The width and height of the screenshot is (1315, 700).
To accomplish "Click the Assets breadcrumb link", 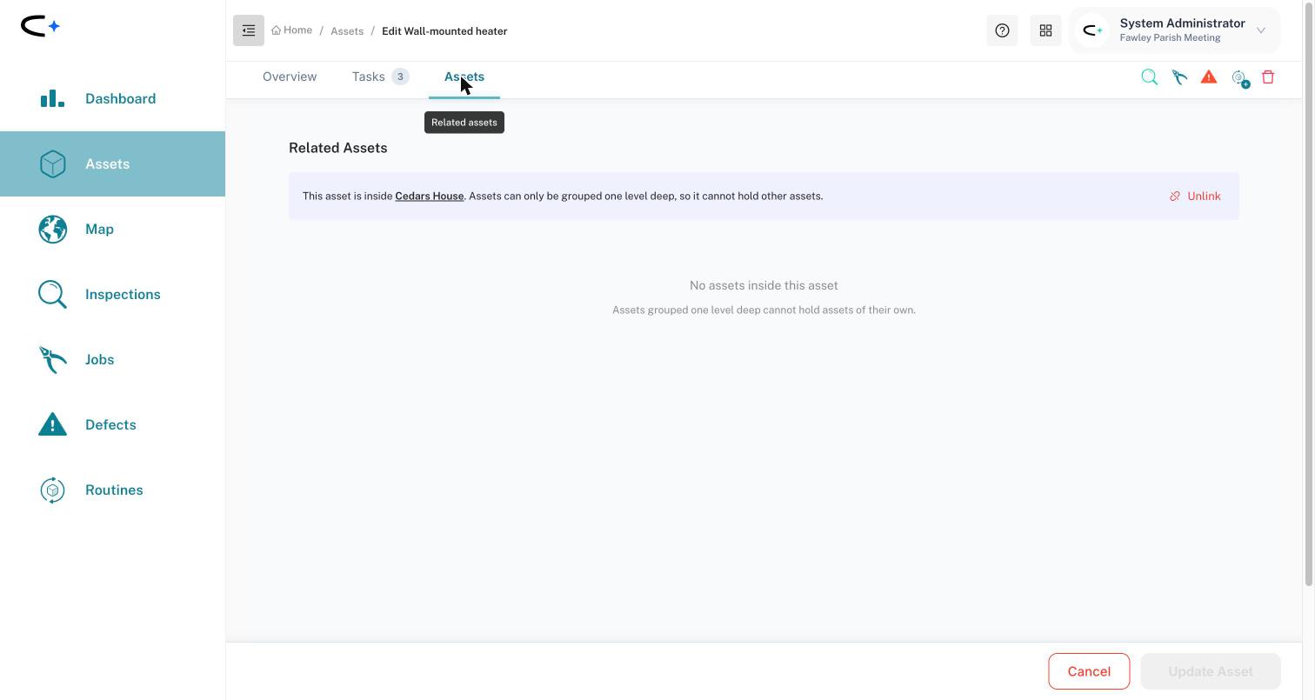I will (347, 31).
